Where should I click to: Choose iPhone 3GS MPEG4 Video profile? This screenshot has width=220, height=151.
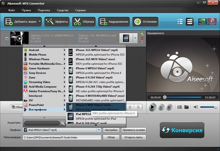pyautogui.click(x=96, y=52)
